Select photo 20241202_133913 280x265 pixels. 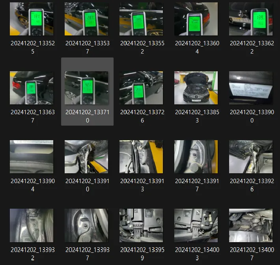pos(141,157)
